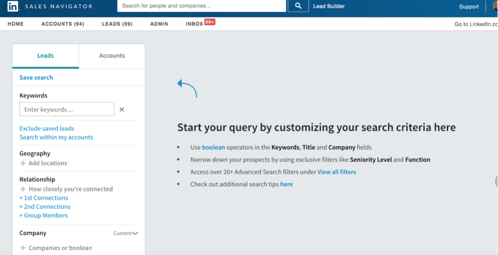Image resolution: width=498 pixels, height=255 pixels.
Task: Open the 99+ inbox notification badge
Action: [x=210, y=22]
